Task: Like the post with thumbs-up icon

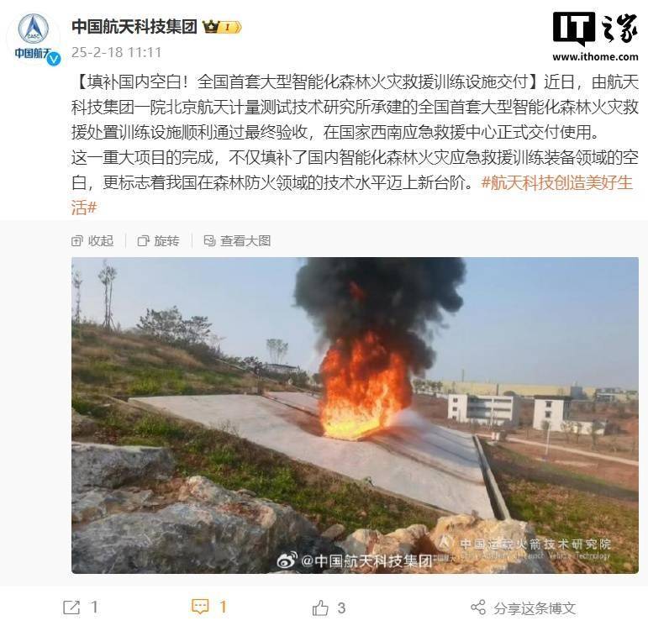Action: (320, 608)
